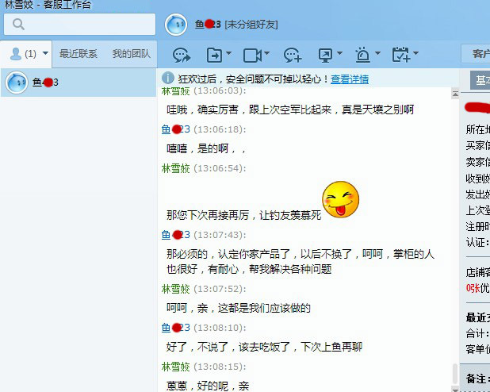Open the 查看详情 link
This screenshot has width=490, height=392.
click(350, 79)
